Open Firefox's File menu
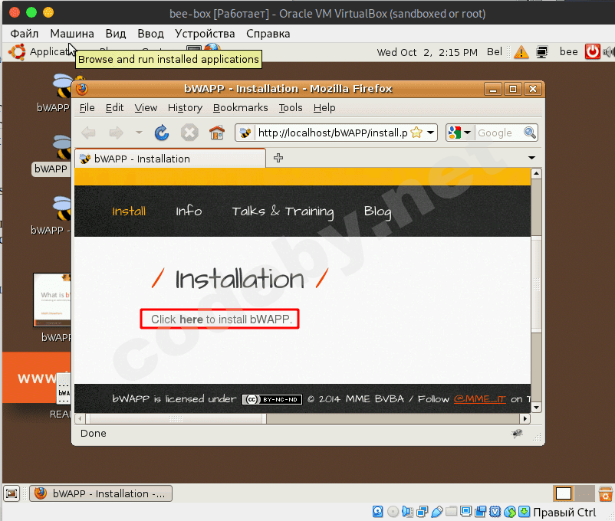This screenshot has width=615, height=521. [x=87, y=107]
